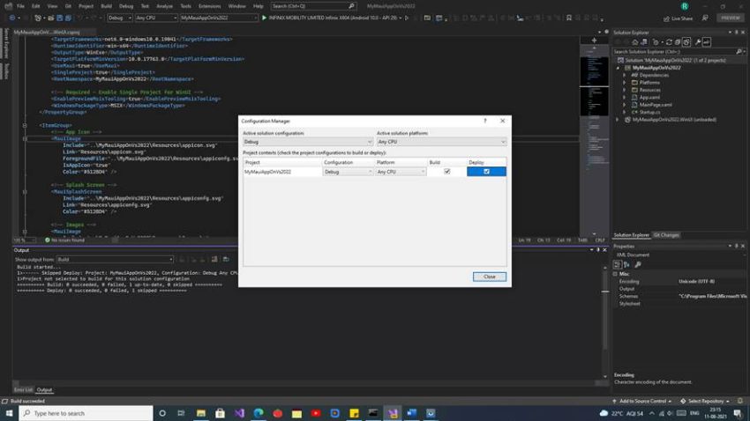The width and height of the screenshot is (750, 421).
Task: Open the File menu
Action: coord(20,6)
